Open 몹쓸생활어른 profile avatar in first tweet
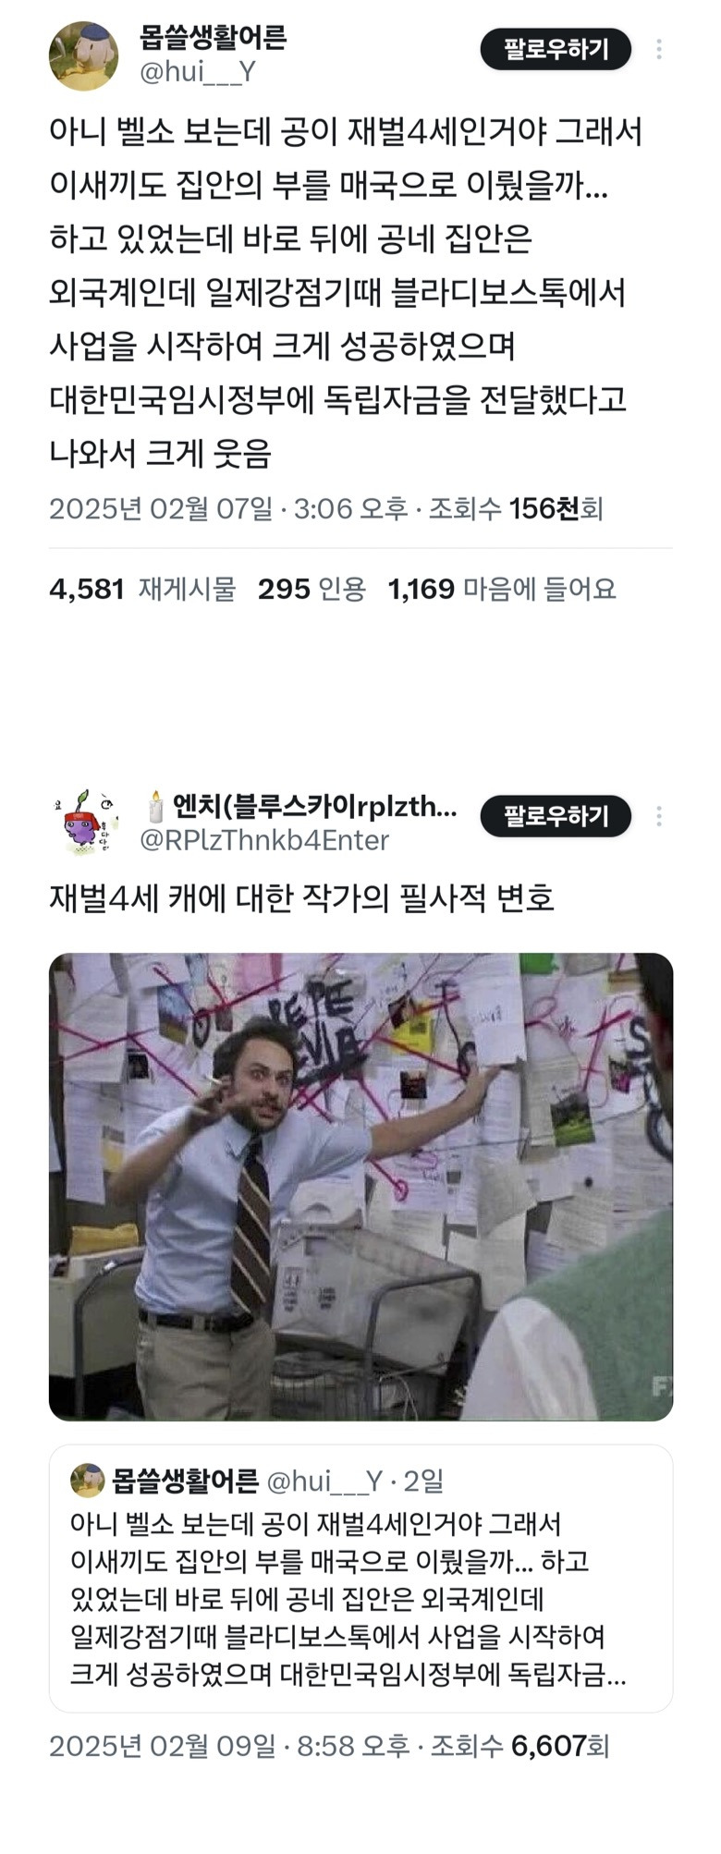The width and height of the screenshot is (721, 1854). coord(83,55)
